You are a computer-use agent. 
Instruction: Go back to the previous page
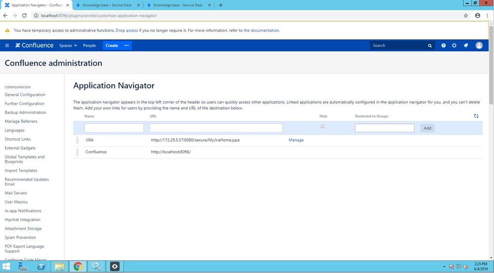tap(5, 15)
